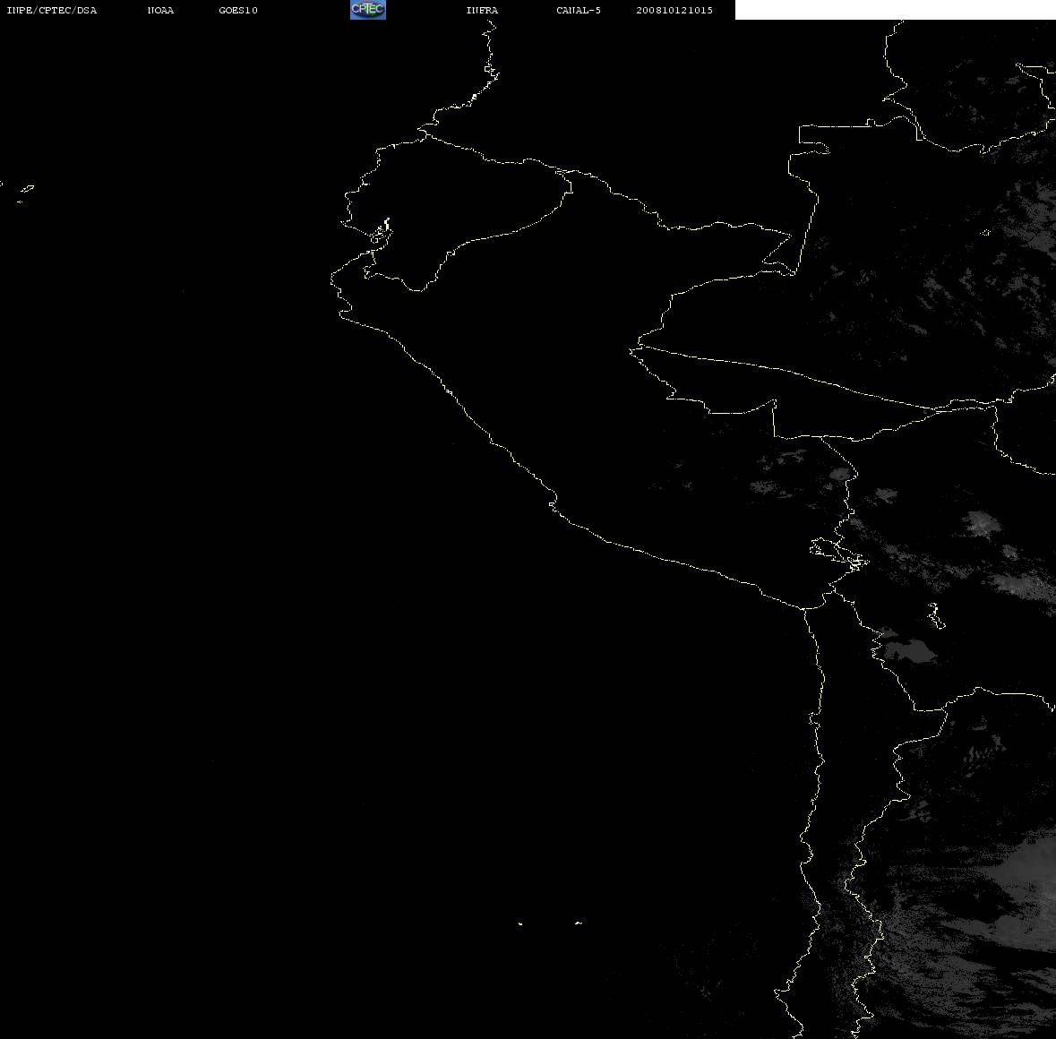This screenshot has height=1039, width=1056.
Task: Click the blank white box in header
Action: coord(895,10)
